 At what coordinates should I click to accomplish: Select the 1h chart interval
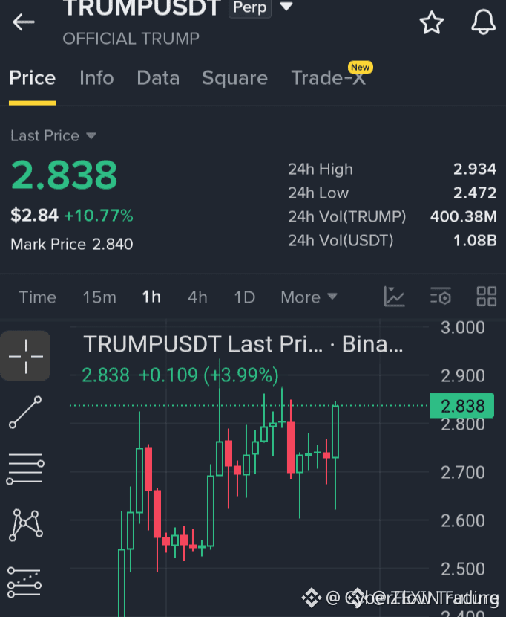151,297
